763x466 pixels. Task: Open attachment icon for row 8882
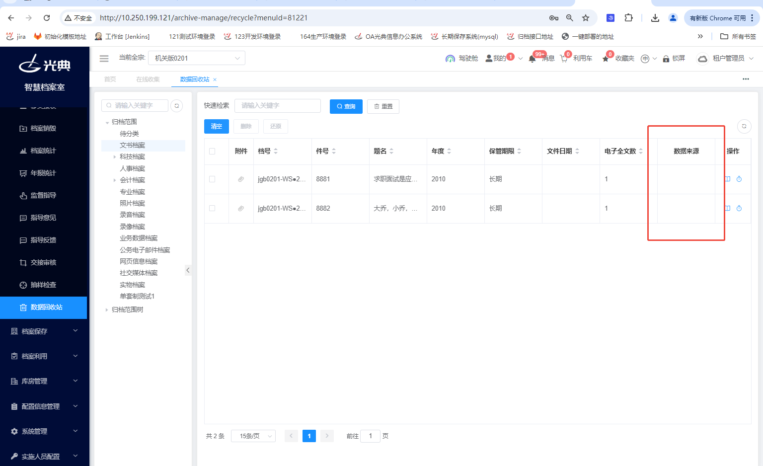241,209
